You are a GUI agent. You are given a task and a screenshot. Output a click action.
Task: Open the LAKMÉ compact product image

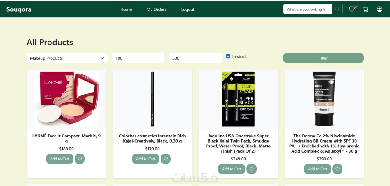tap(66, 99)
